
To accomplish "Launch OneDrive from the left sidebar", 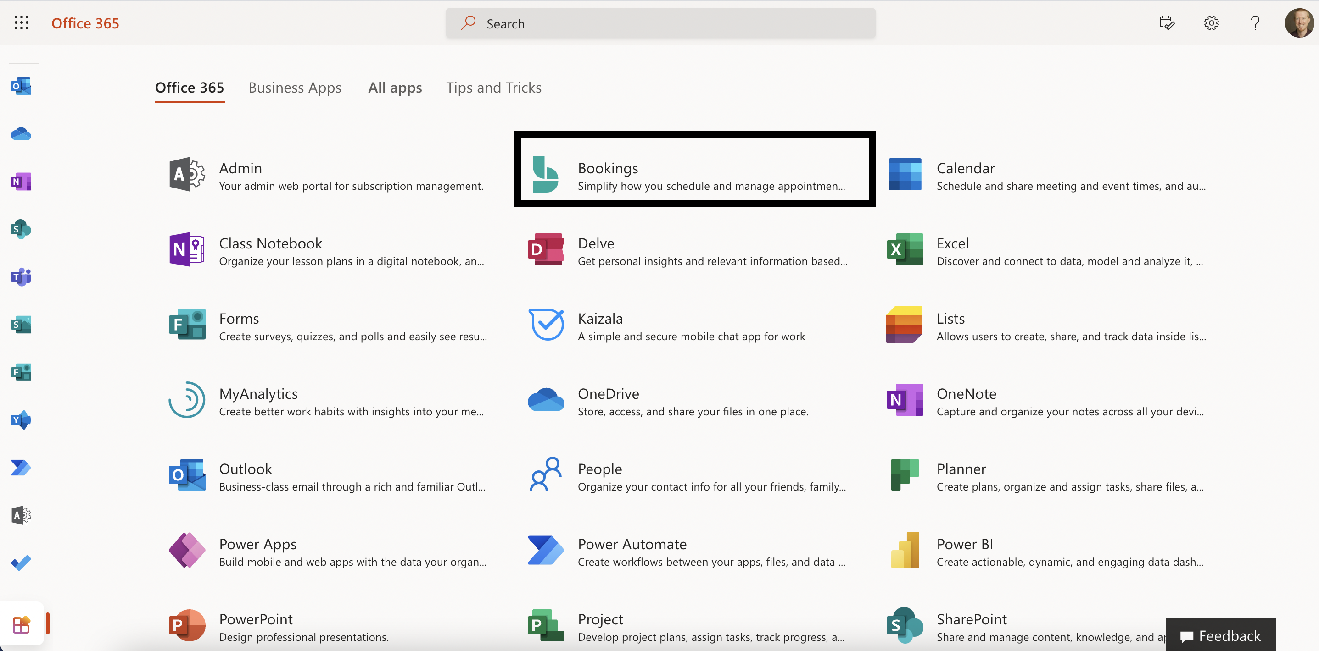I will pyautogui.click(x=21, y=134).
